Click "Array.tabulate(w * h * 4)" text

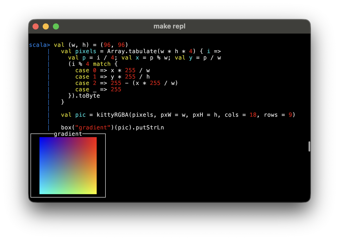tap(151, 51)
